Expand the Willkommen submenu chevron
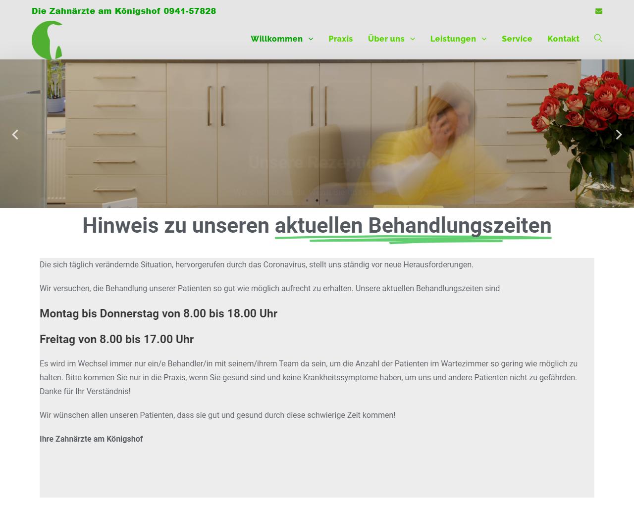This screenshot has width=634, height=507. click(311, 39)
